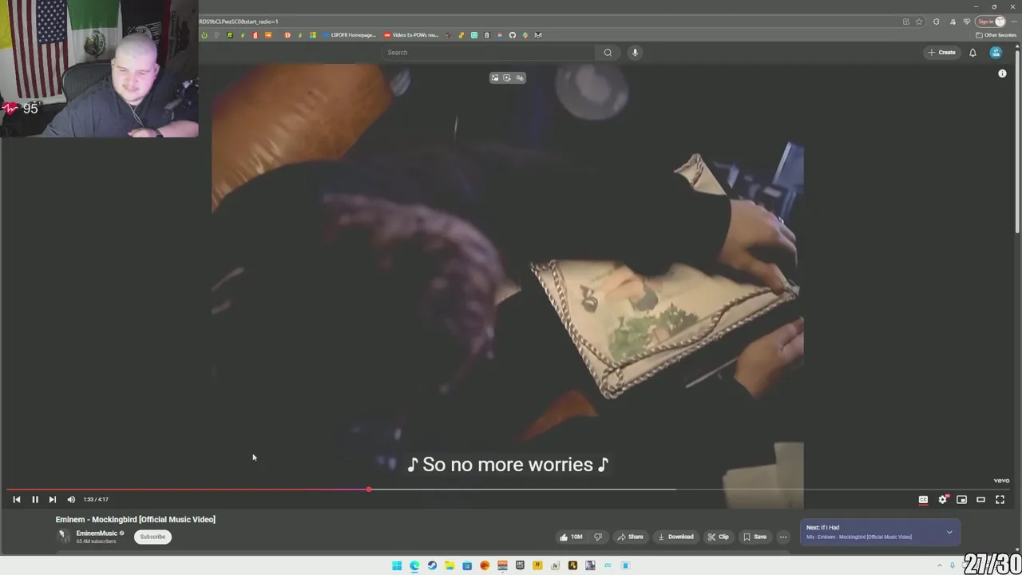Open the red 'D' bookmark icon
The image size is (1022, 575).
click(287, 35)
